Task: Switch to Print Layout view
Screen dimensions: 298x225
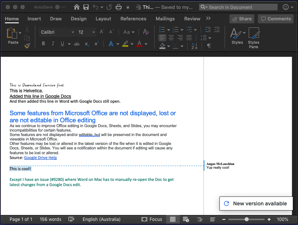Action: point(173,219)
